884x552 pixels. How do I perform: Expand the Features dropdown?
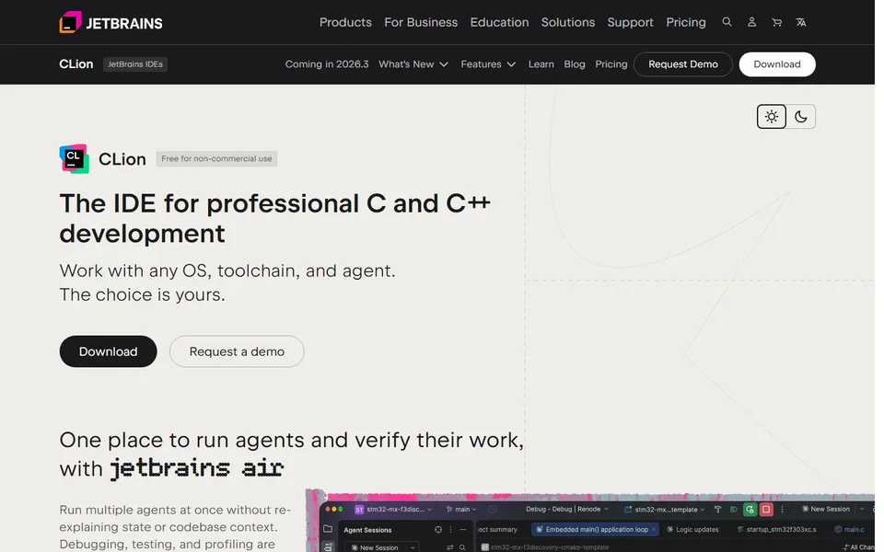pos(488,64)
